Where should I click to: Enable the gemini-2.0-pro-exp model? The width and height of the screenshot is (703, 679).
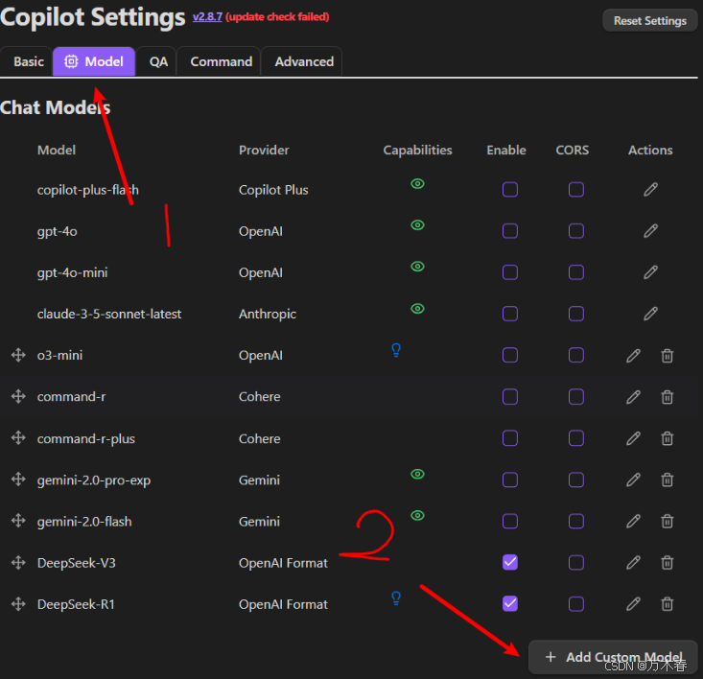[x=510, y=480]
